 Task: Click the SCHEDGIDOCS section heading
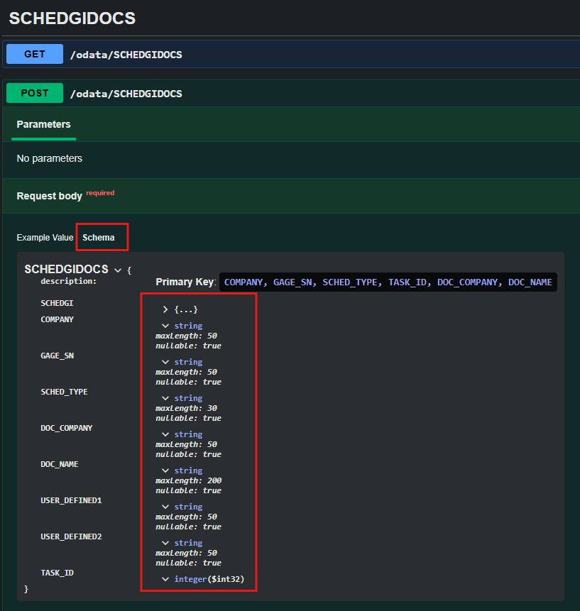[72, 18]
